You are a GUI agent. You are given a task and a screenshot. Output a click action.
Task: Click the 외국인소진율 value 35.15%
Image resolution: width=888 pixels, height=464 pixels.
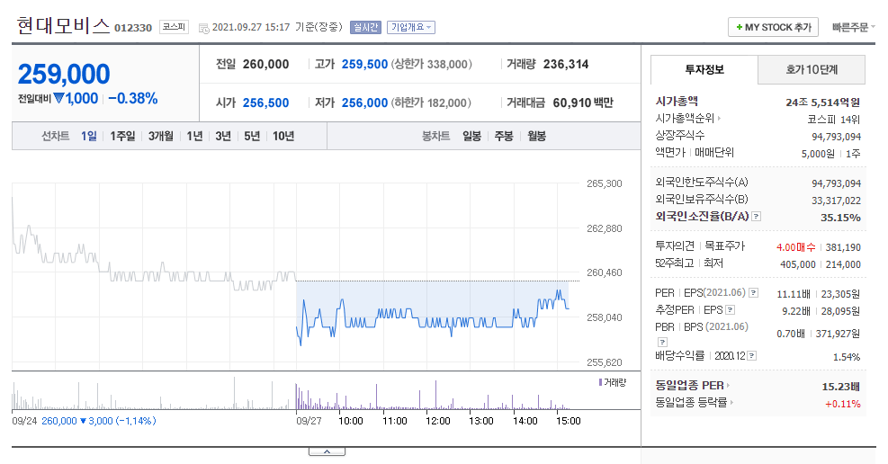(840, 218)
